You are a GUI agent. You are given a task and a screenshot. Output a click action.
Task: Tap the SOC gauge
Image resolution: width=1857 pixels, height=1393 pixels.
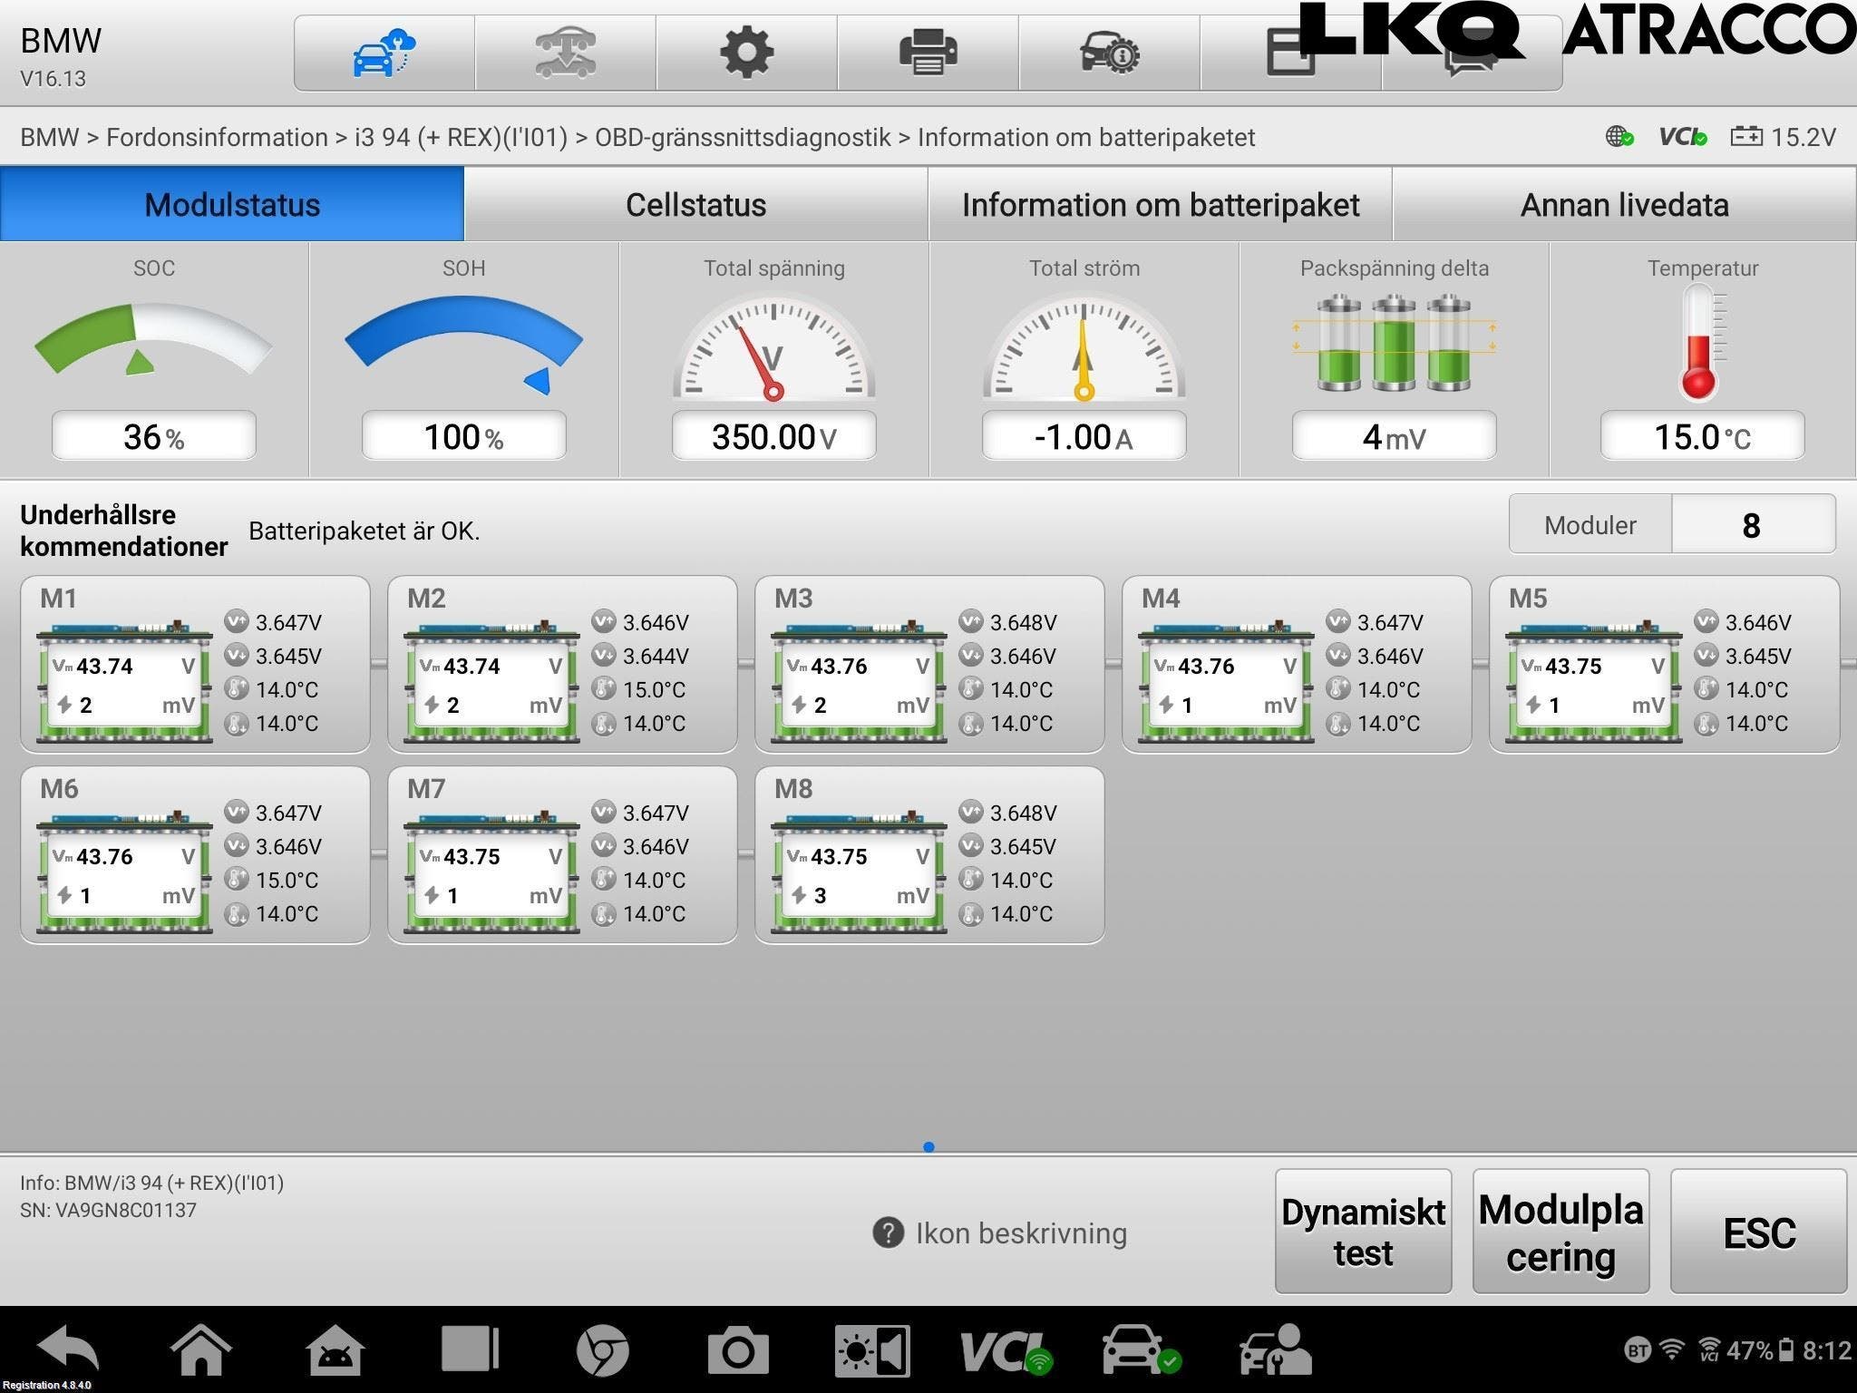point(153,340)
